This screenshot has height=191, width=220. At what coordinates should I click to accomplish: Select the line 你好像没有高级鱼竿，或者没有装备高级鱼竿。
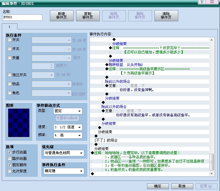click(x=150, y=115)
